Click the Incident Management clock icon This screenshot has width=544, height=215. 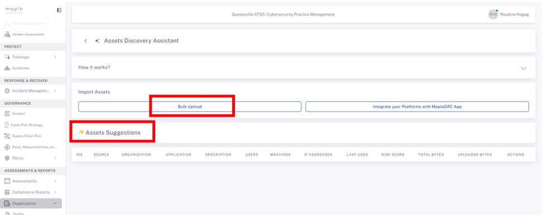[x=7, y=91]
